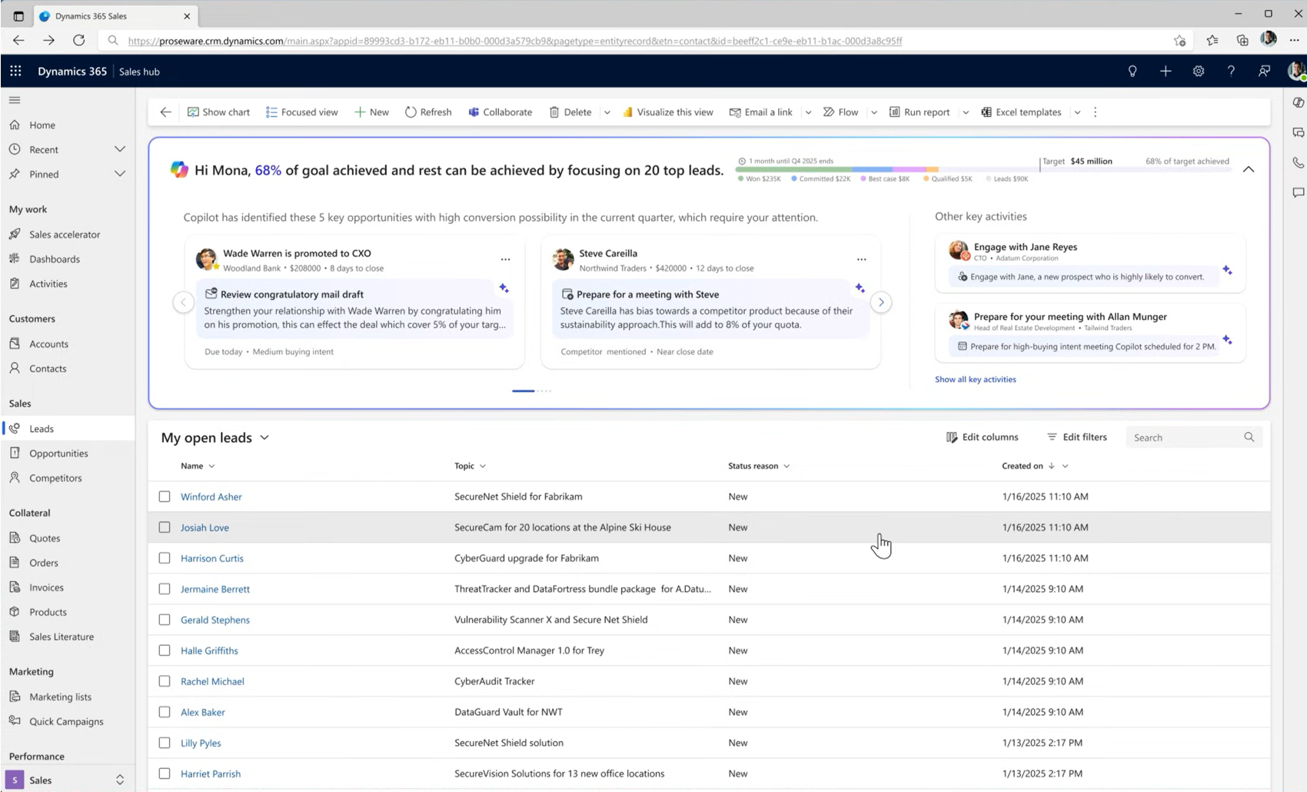Screen dimensions: 1307x792
Task: Go to previous opportunity card arrow
Action: tap(183, 302)
